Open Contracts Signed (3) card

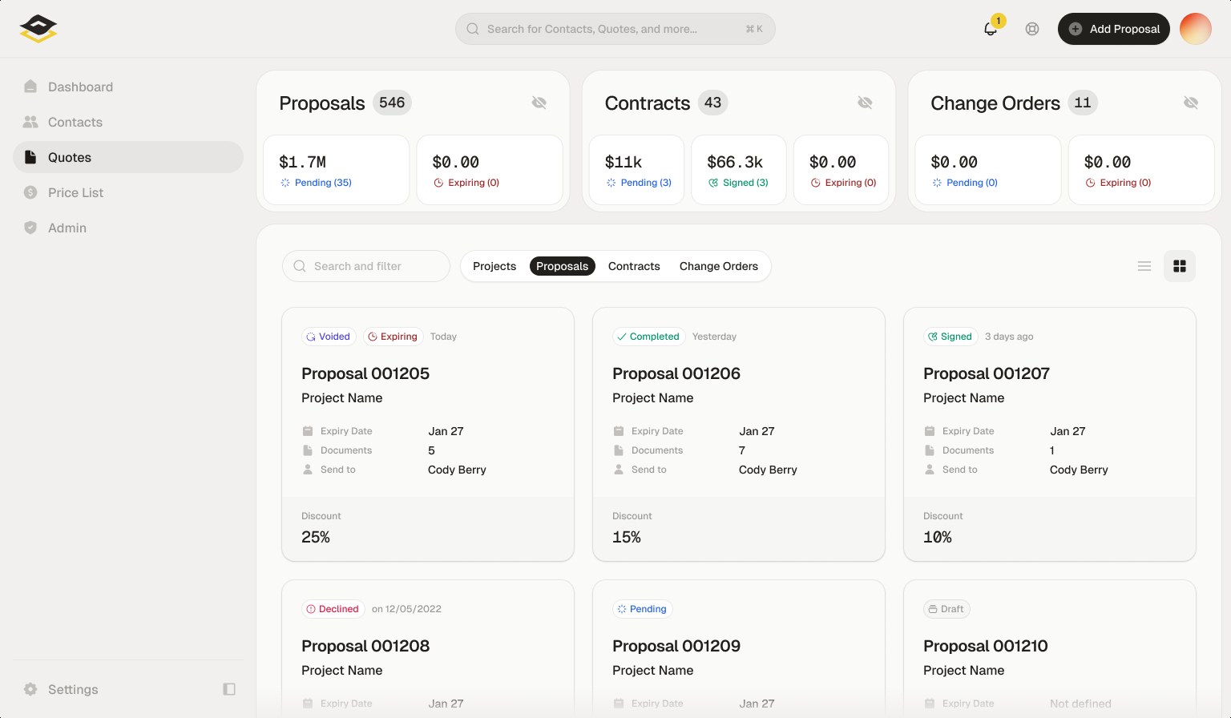(x=739, y=170)
